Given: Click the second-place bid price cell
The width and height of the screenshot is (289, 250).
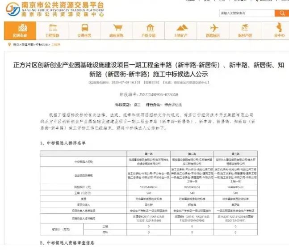Looking at the screenshot, I should pos(192,187).
